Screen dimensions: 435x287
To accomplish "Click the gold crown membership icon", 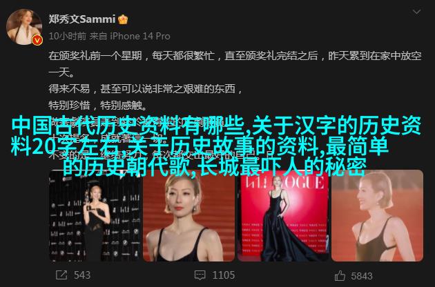I will coord(123,19).
